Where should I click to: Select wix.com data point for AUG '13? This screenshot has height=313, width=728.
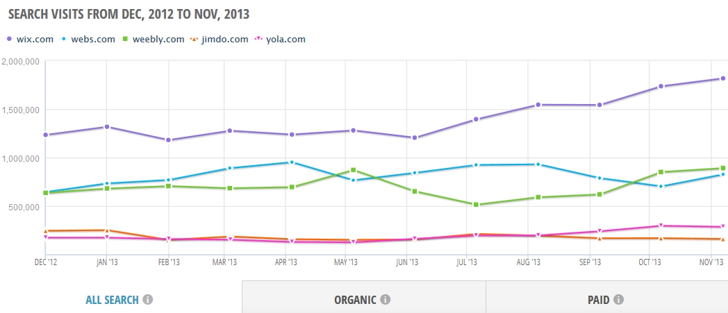point(538,105)
